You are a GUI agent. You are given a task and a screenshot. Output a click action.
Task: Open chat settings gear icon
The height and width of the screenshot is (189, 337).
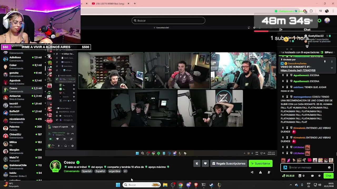(x=319, y=176)
